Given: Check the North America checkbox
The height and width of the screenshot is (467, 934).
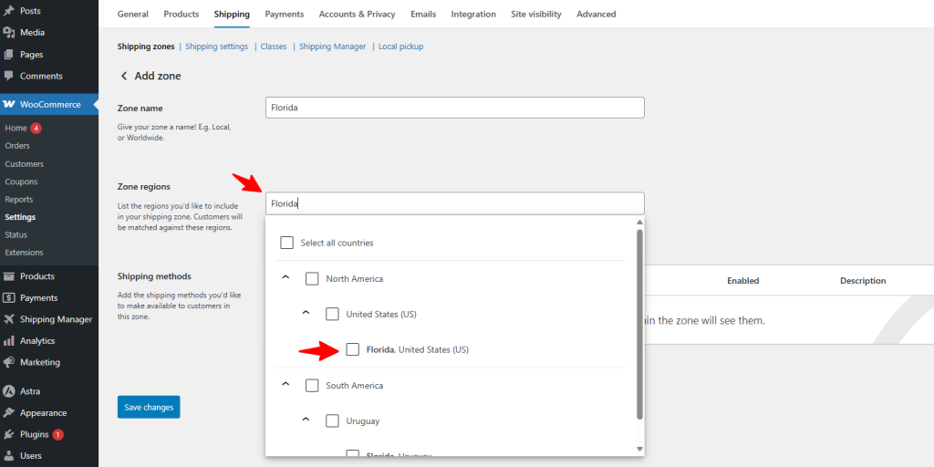Looking at the screenshot, I should 312,278.
